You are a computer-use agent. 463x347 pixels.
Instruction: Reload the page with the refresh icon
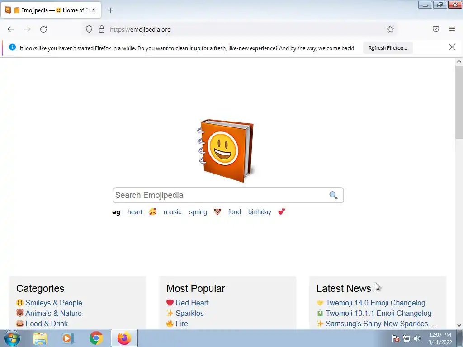tap(43, 29)
